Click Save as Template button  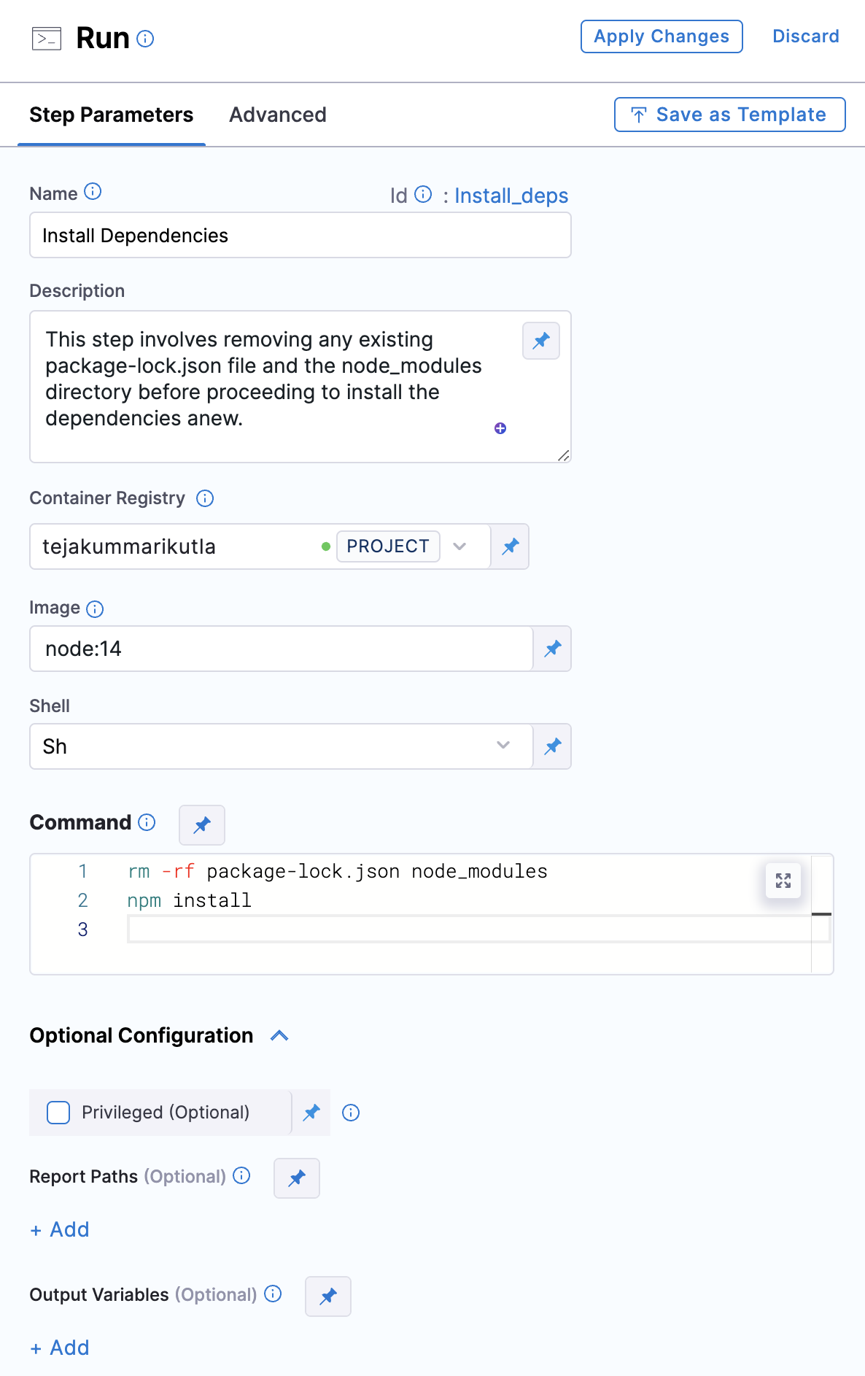(730, 115)
